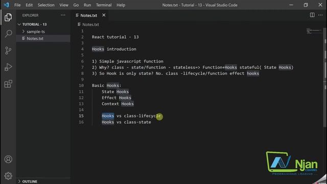The height and width of the screenshot is (184, 327).
Task: Click the VS Code logo icon
Action: click(6, 5)
